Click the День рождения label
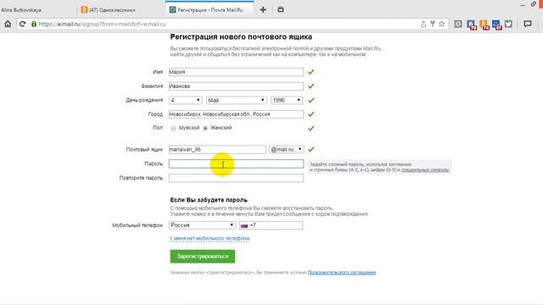 click(144, 100)
